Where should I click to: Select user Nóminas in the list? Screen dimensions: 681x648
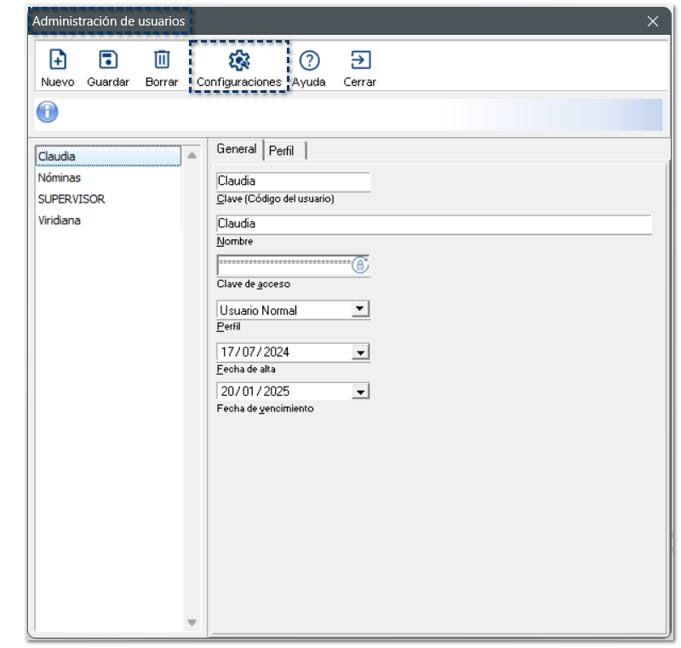60,178
